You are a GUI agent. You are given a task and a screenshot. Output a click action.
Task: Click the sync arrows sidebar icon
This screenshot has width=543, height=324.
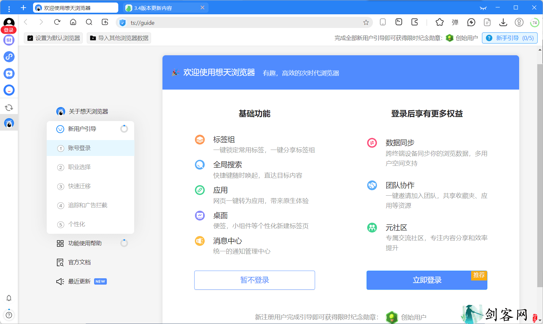click(9, 108)
